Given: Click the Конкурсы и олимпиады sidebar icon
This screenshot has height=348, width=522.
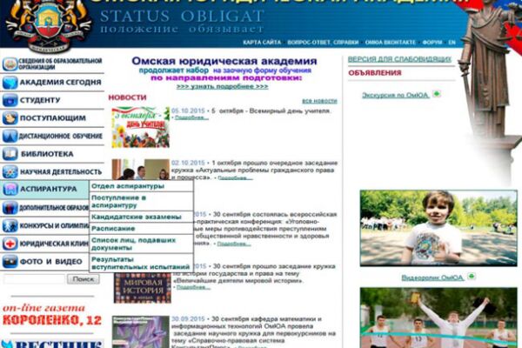Looking at the screenshot, I should (x=10, y=226).
